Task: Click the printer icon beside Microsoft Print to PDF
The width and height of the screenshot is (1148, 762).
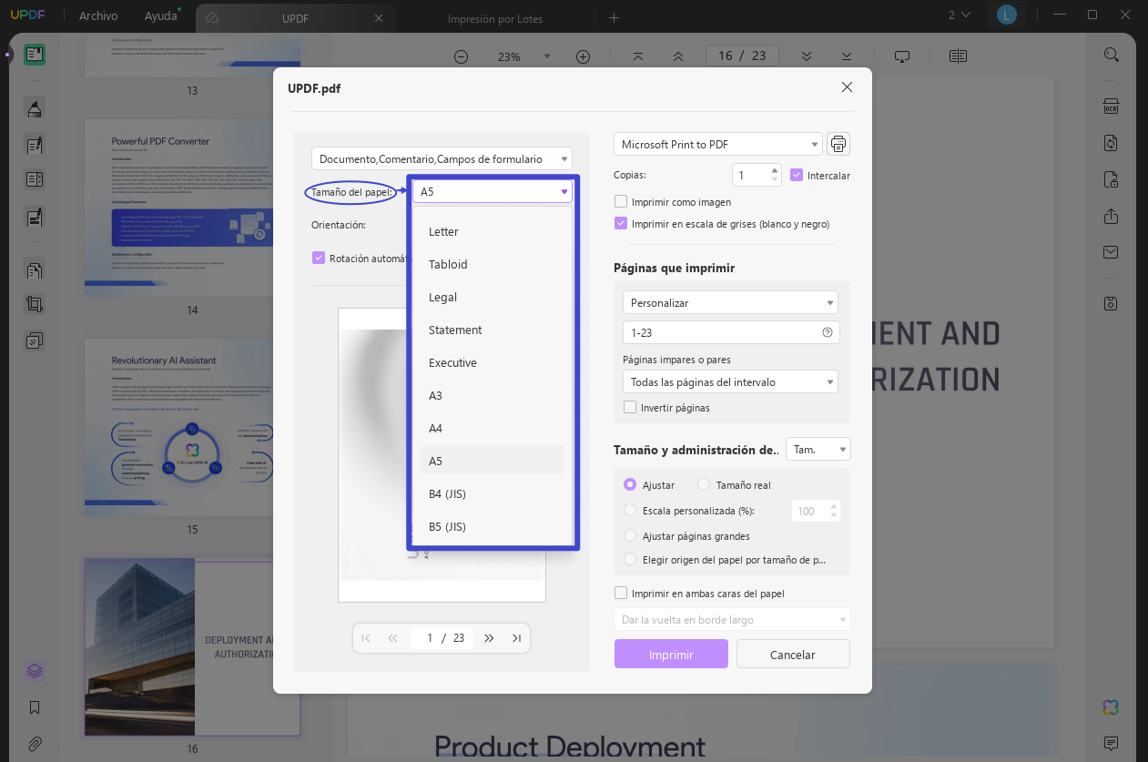Action: [x=838, y=143]
